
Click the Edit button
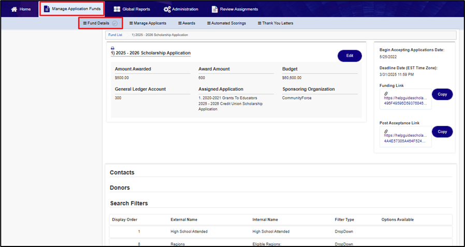point(350,56)
